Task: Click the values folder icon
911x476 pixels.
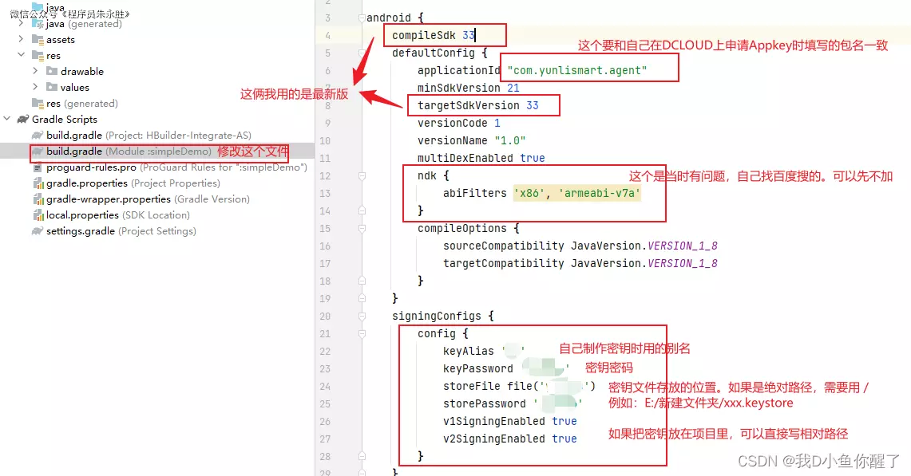Action: pyautogui.click(x=52, y=88)
